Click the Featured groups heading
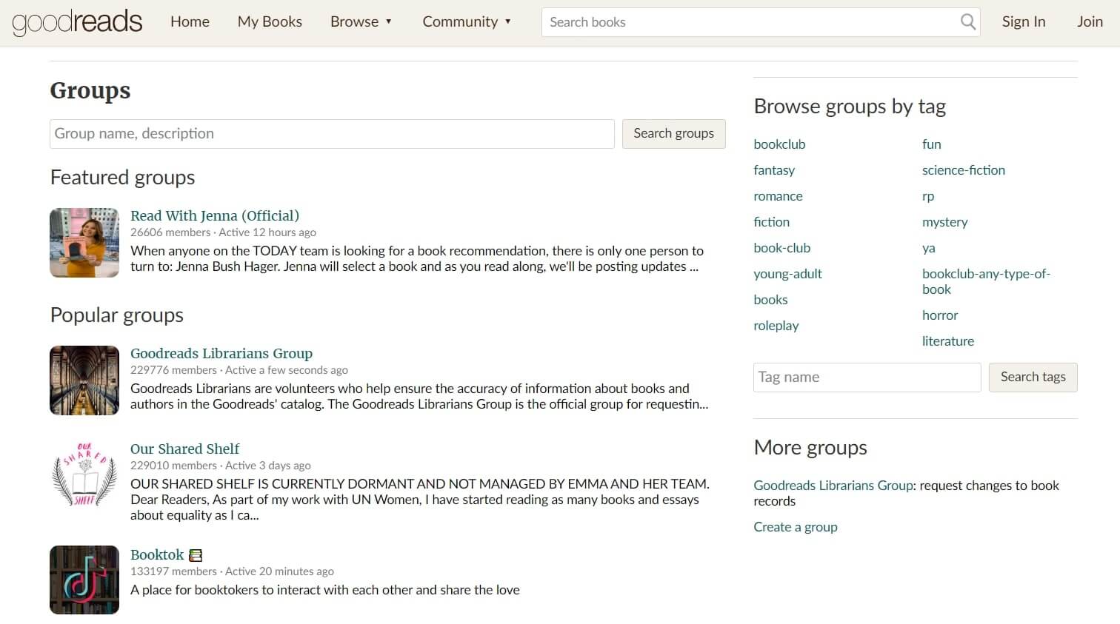Image resolution: width=1120 pixels, height=624 pixels. click(x=122, y=178)
